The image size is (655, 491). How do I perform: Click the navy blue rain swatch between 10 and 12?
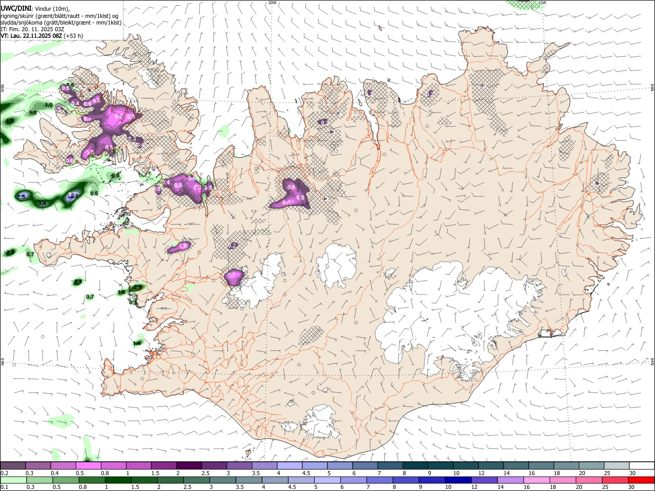(457, 480)
